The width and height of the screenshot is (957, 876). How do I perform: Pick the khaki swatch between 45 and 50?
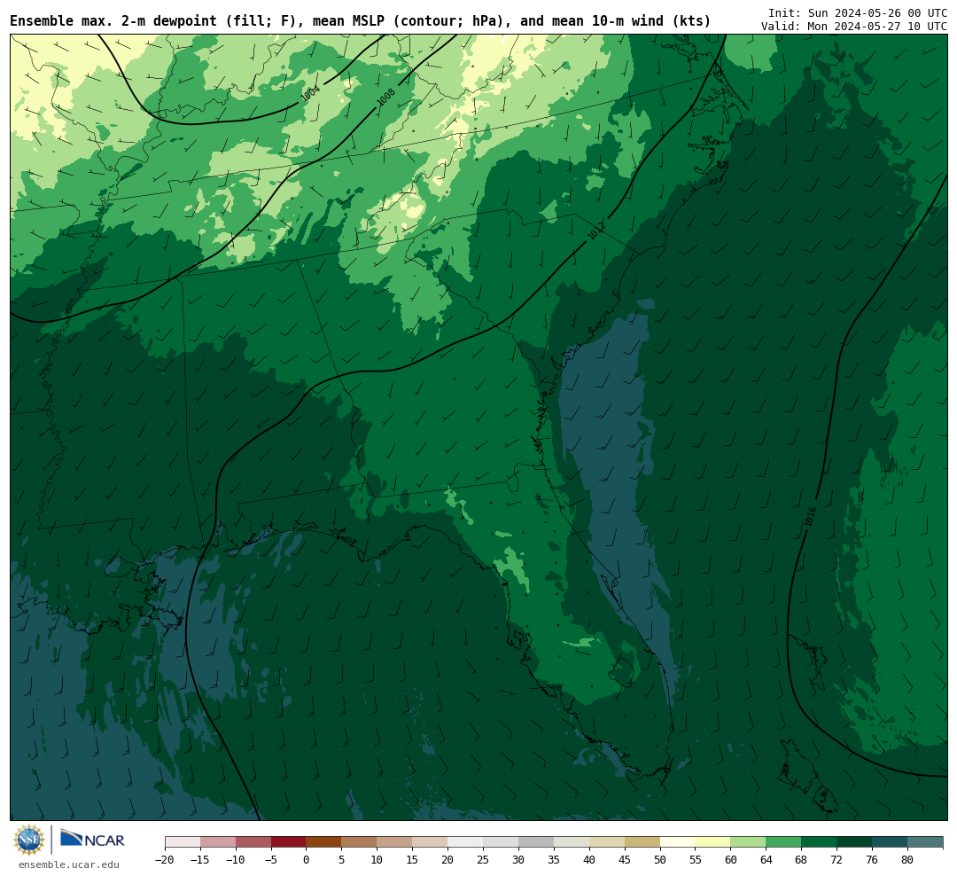tap(642, 842)
